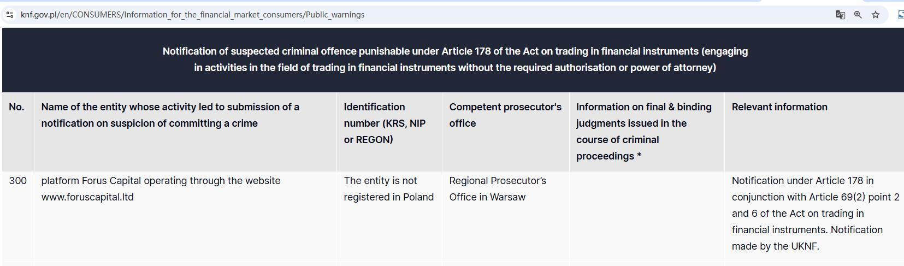Click the 'Relevant information' column header
The height and width of the screenshot is (266, 904).
click(x=779, y=107)
